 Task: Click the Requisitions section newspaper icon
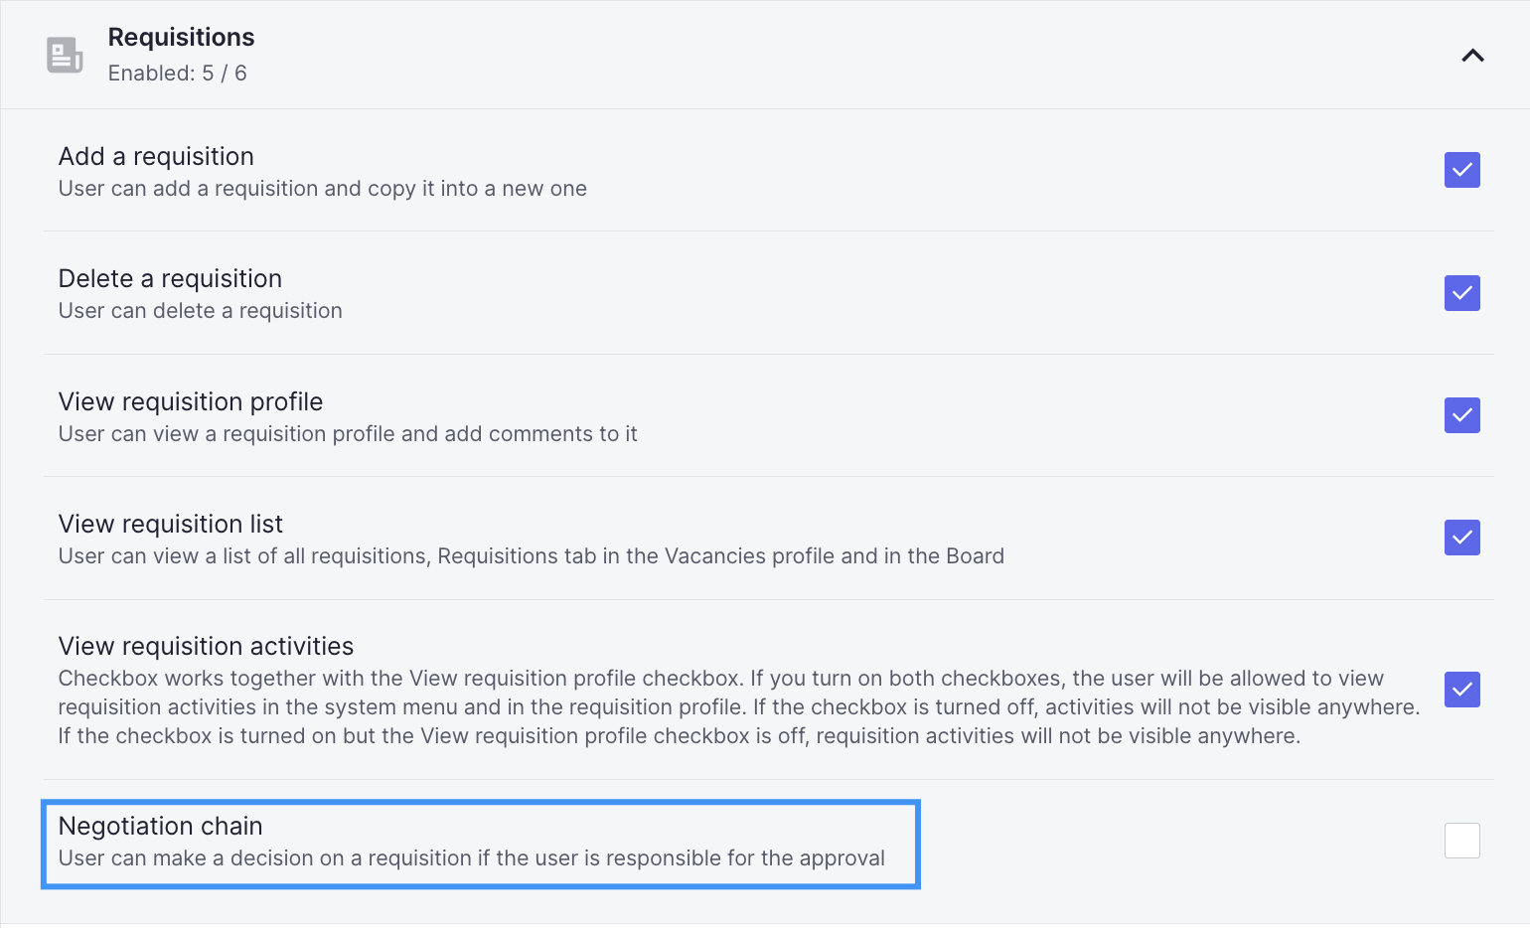point(65,55)
